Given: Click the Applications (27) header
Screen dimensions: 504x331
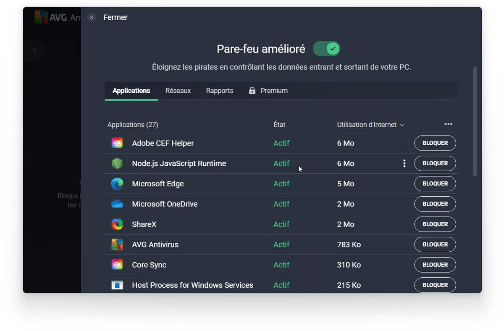Looking at the screenshot, I should coord(133,125).
